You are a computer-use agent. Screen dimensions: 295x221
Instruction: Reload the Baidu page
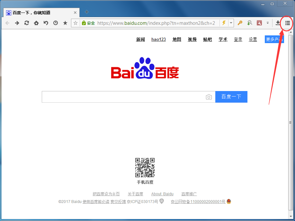click(x=27, y=23)
